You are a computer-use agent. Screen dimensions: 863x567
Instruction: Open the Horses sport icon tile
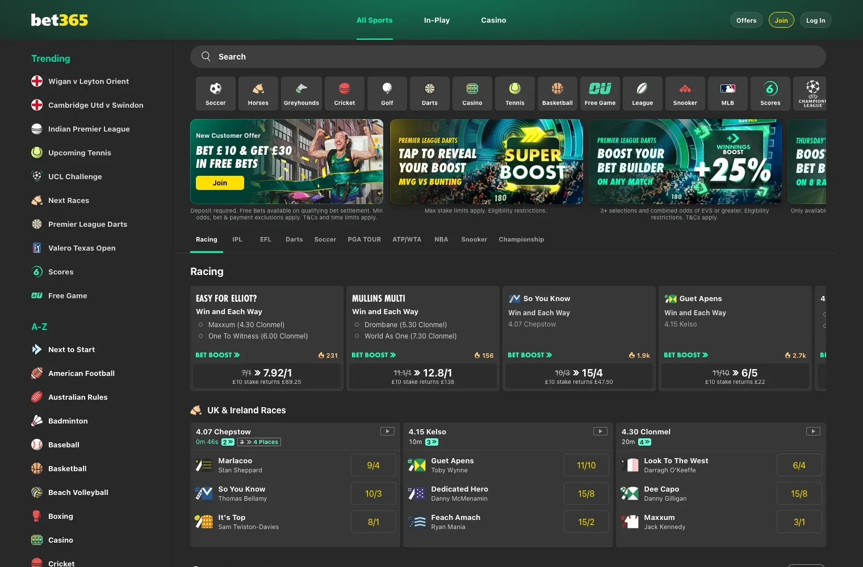258,93
